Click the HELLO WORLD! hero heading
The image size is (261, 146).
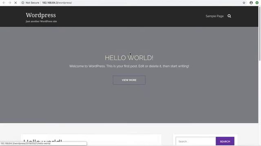[129, 58]
